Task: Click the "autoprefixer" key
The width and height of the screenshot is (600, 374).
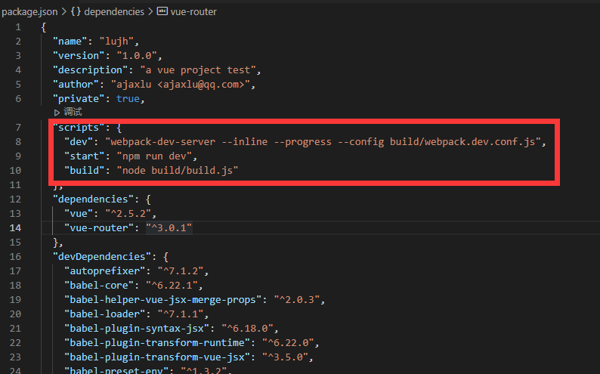Action: (105, 271)
